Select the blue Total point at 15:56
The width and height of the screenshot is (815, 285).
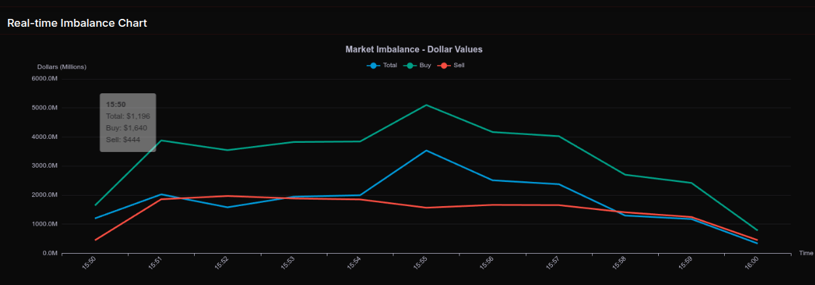pyautogui.click(x=492, y=180)
